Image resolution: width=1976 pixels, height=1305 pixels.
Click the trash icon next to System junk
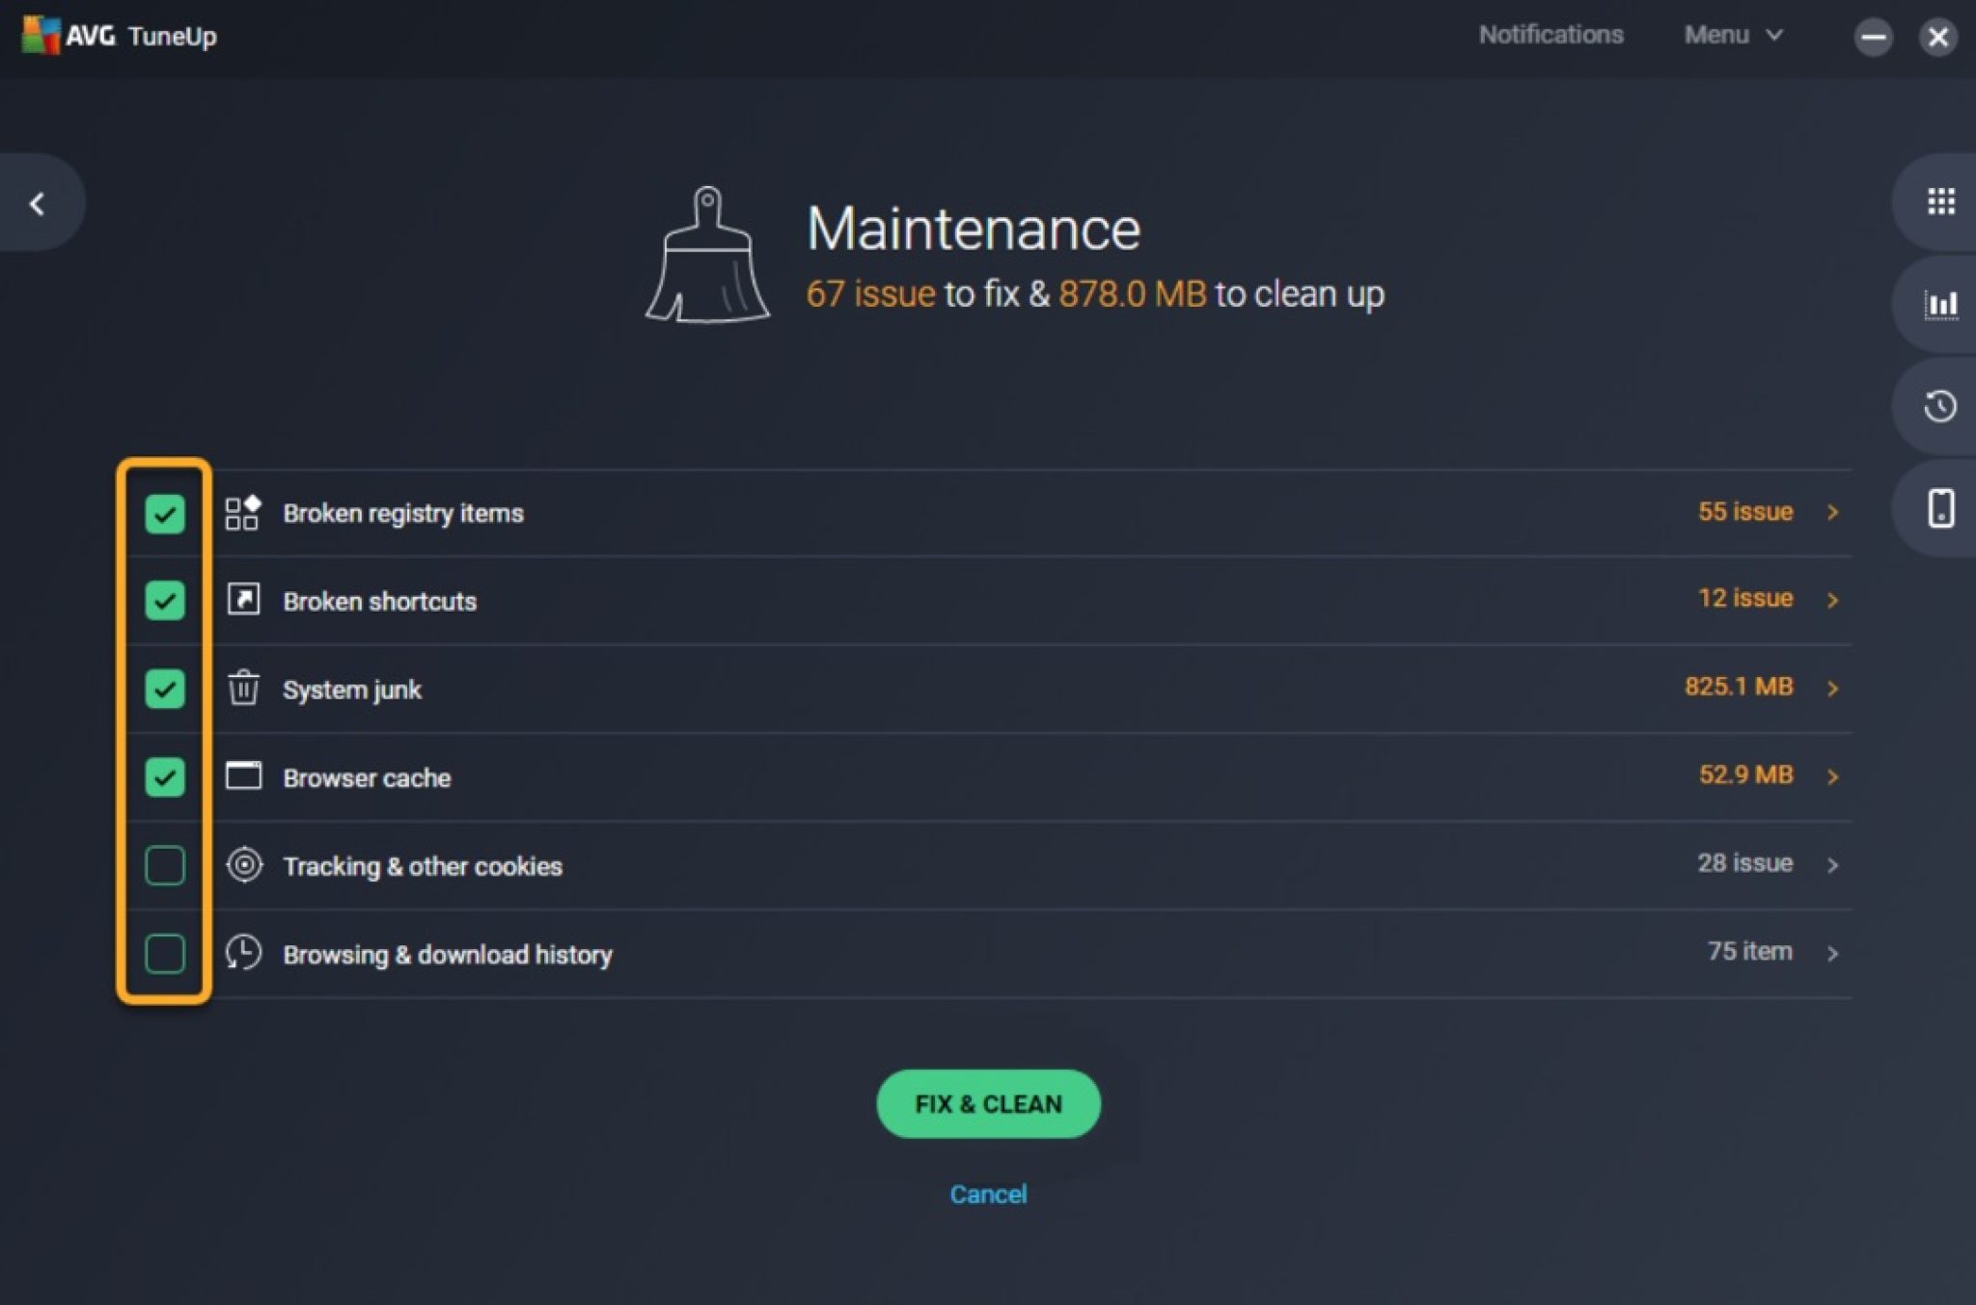click(242, 689)
